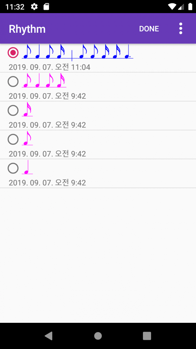Viewport: 196px width, 349px height.
Task: Tap the magenta quarter note icon
Action: pyautogui.click(x=27, y=168)
